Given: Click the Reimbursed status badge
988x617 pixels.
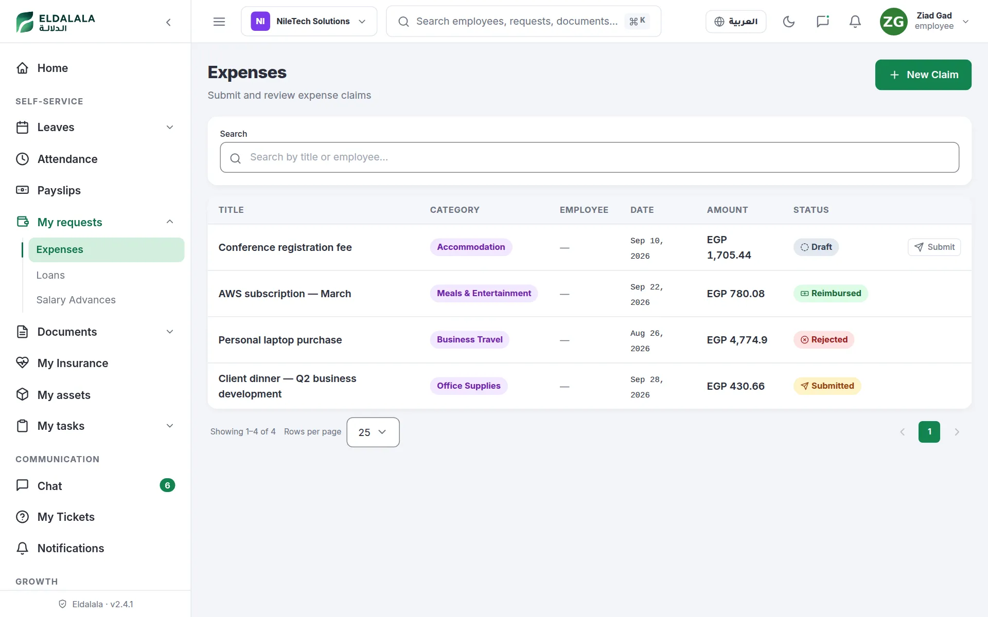Looking at the screenshot, I should click(831, 294).
